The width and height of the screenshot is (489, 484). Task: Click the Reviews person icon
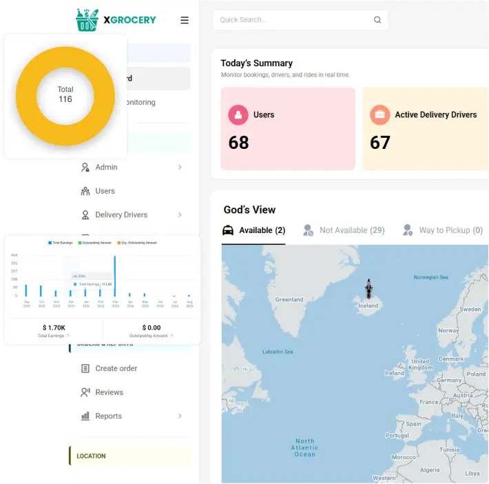[85, 392]
